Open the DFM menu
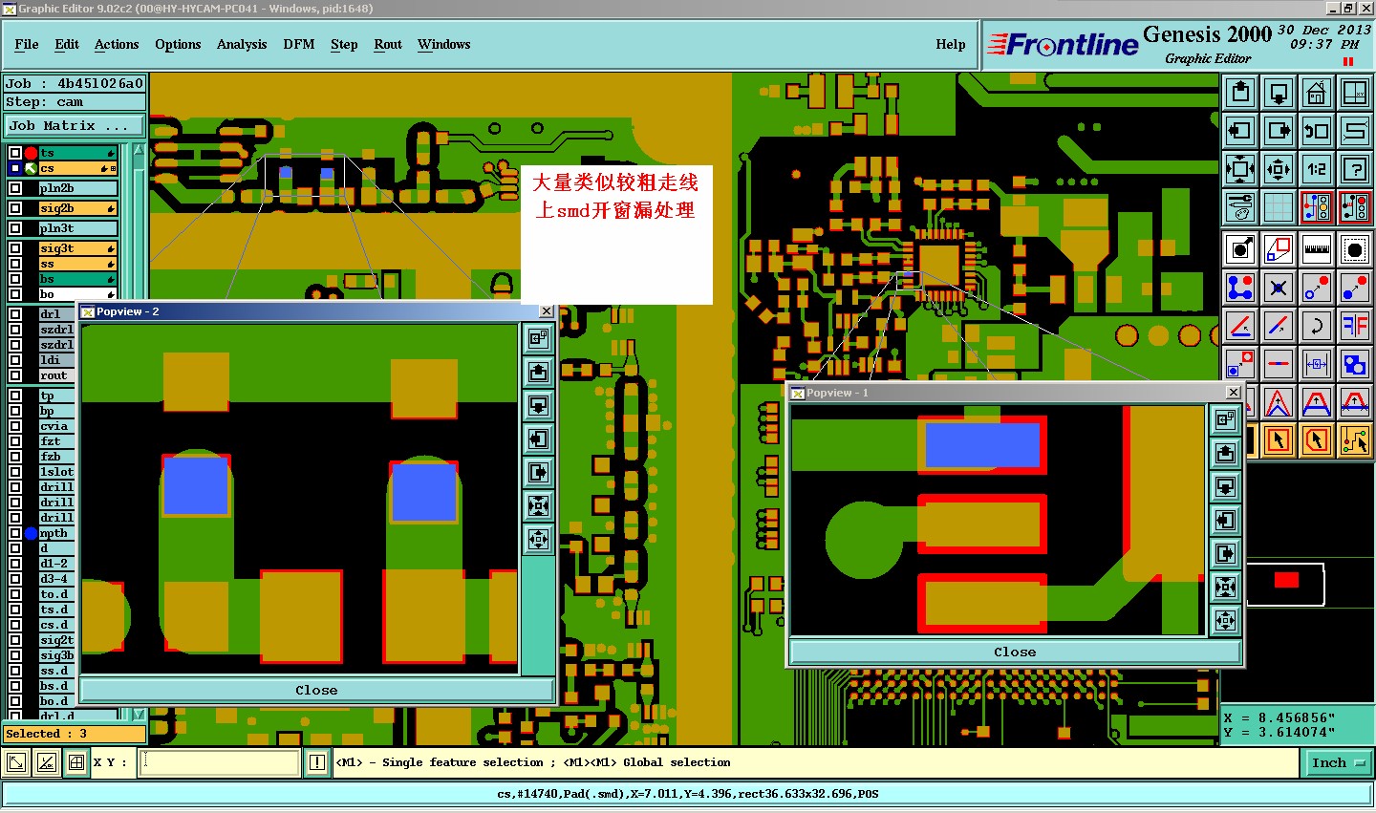 [x=299, y=44]
